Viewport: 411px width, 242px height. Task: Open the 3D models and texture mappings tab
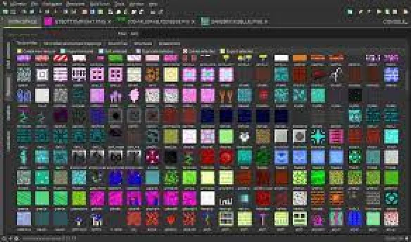coord(72,44)
